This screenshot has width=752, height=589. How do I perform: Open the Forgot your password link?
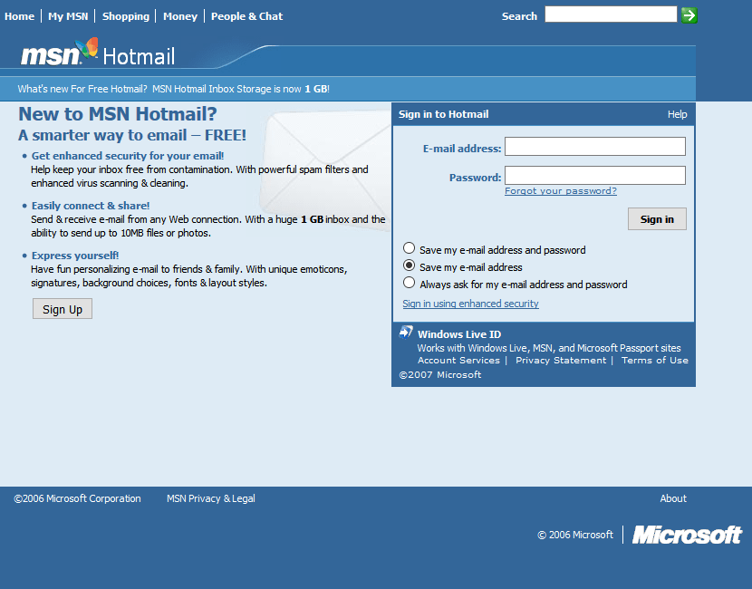(x=561, y=191)
